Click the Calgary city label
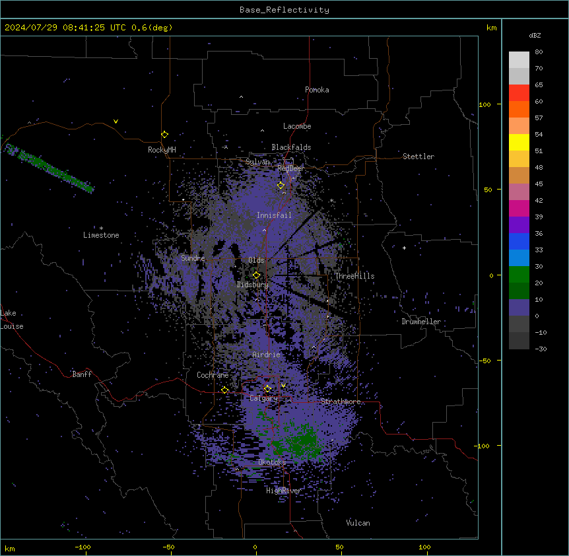The image size is (569, 556). click(x=263, y=398)
